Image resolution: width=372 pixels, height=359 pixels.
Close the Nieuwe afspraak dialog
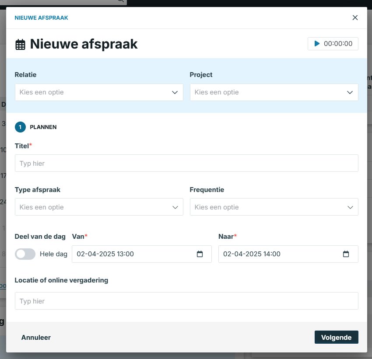355,17
